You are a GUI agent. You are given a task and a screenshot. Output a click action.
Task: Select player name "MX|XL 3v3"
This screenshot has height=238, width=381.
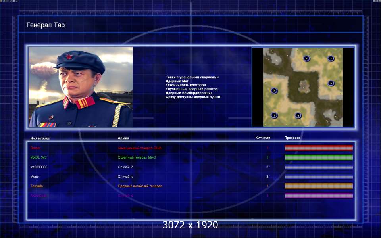click(x=38, y=157)
